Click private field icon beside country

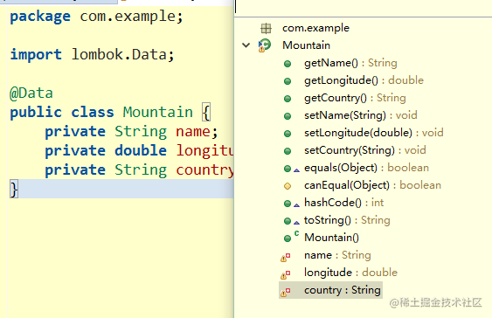[x=286, y=293]
